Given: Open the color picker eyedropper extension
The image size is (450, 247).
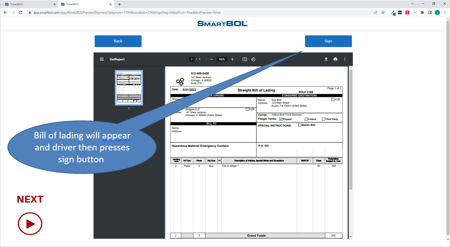Looking at the screenshot, I should point(393,13).
